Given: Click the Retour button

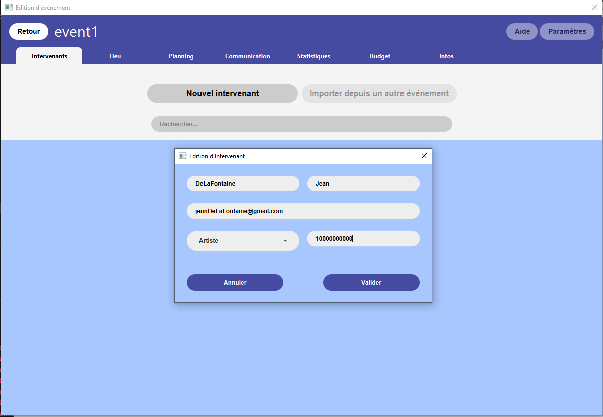Looking at the screenshot, I should 29,31.
